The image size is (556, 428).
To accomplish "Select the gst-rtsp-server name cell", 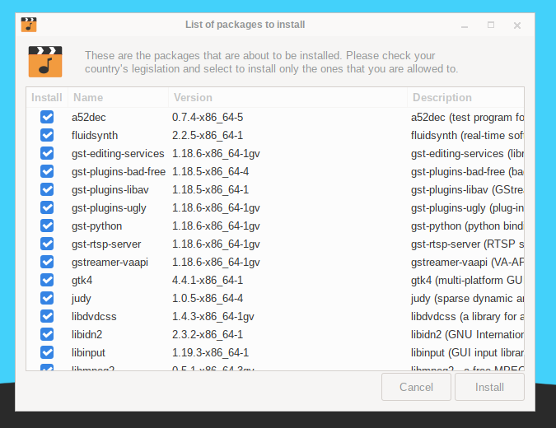I will pos(106,244).
